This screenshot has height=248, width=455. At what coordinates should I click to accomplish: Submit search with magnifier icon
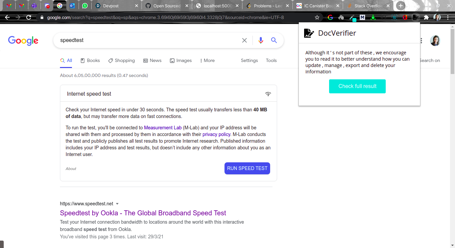pos(274,40)
